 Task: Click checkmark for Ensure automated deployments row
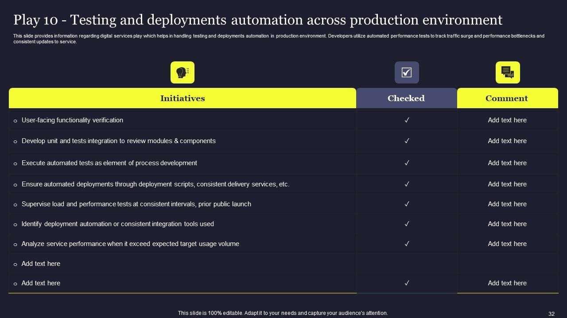(x=407, y=184)
